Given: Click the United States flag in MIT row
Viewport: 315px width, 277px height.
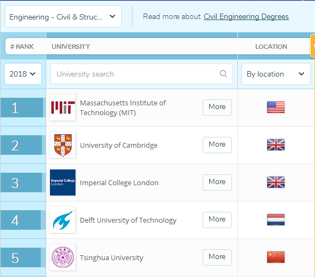Looking at the screenshot, I should coord(276,107).
